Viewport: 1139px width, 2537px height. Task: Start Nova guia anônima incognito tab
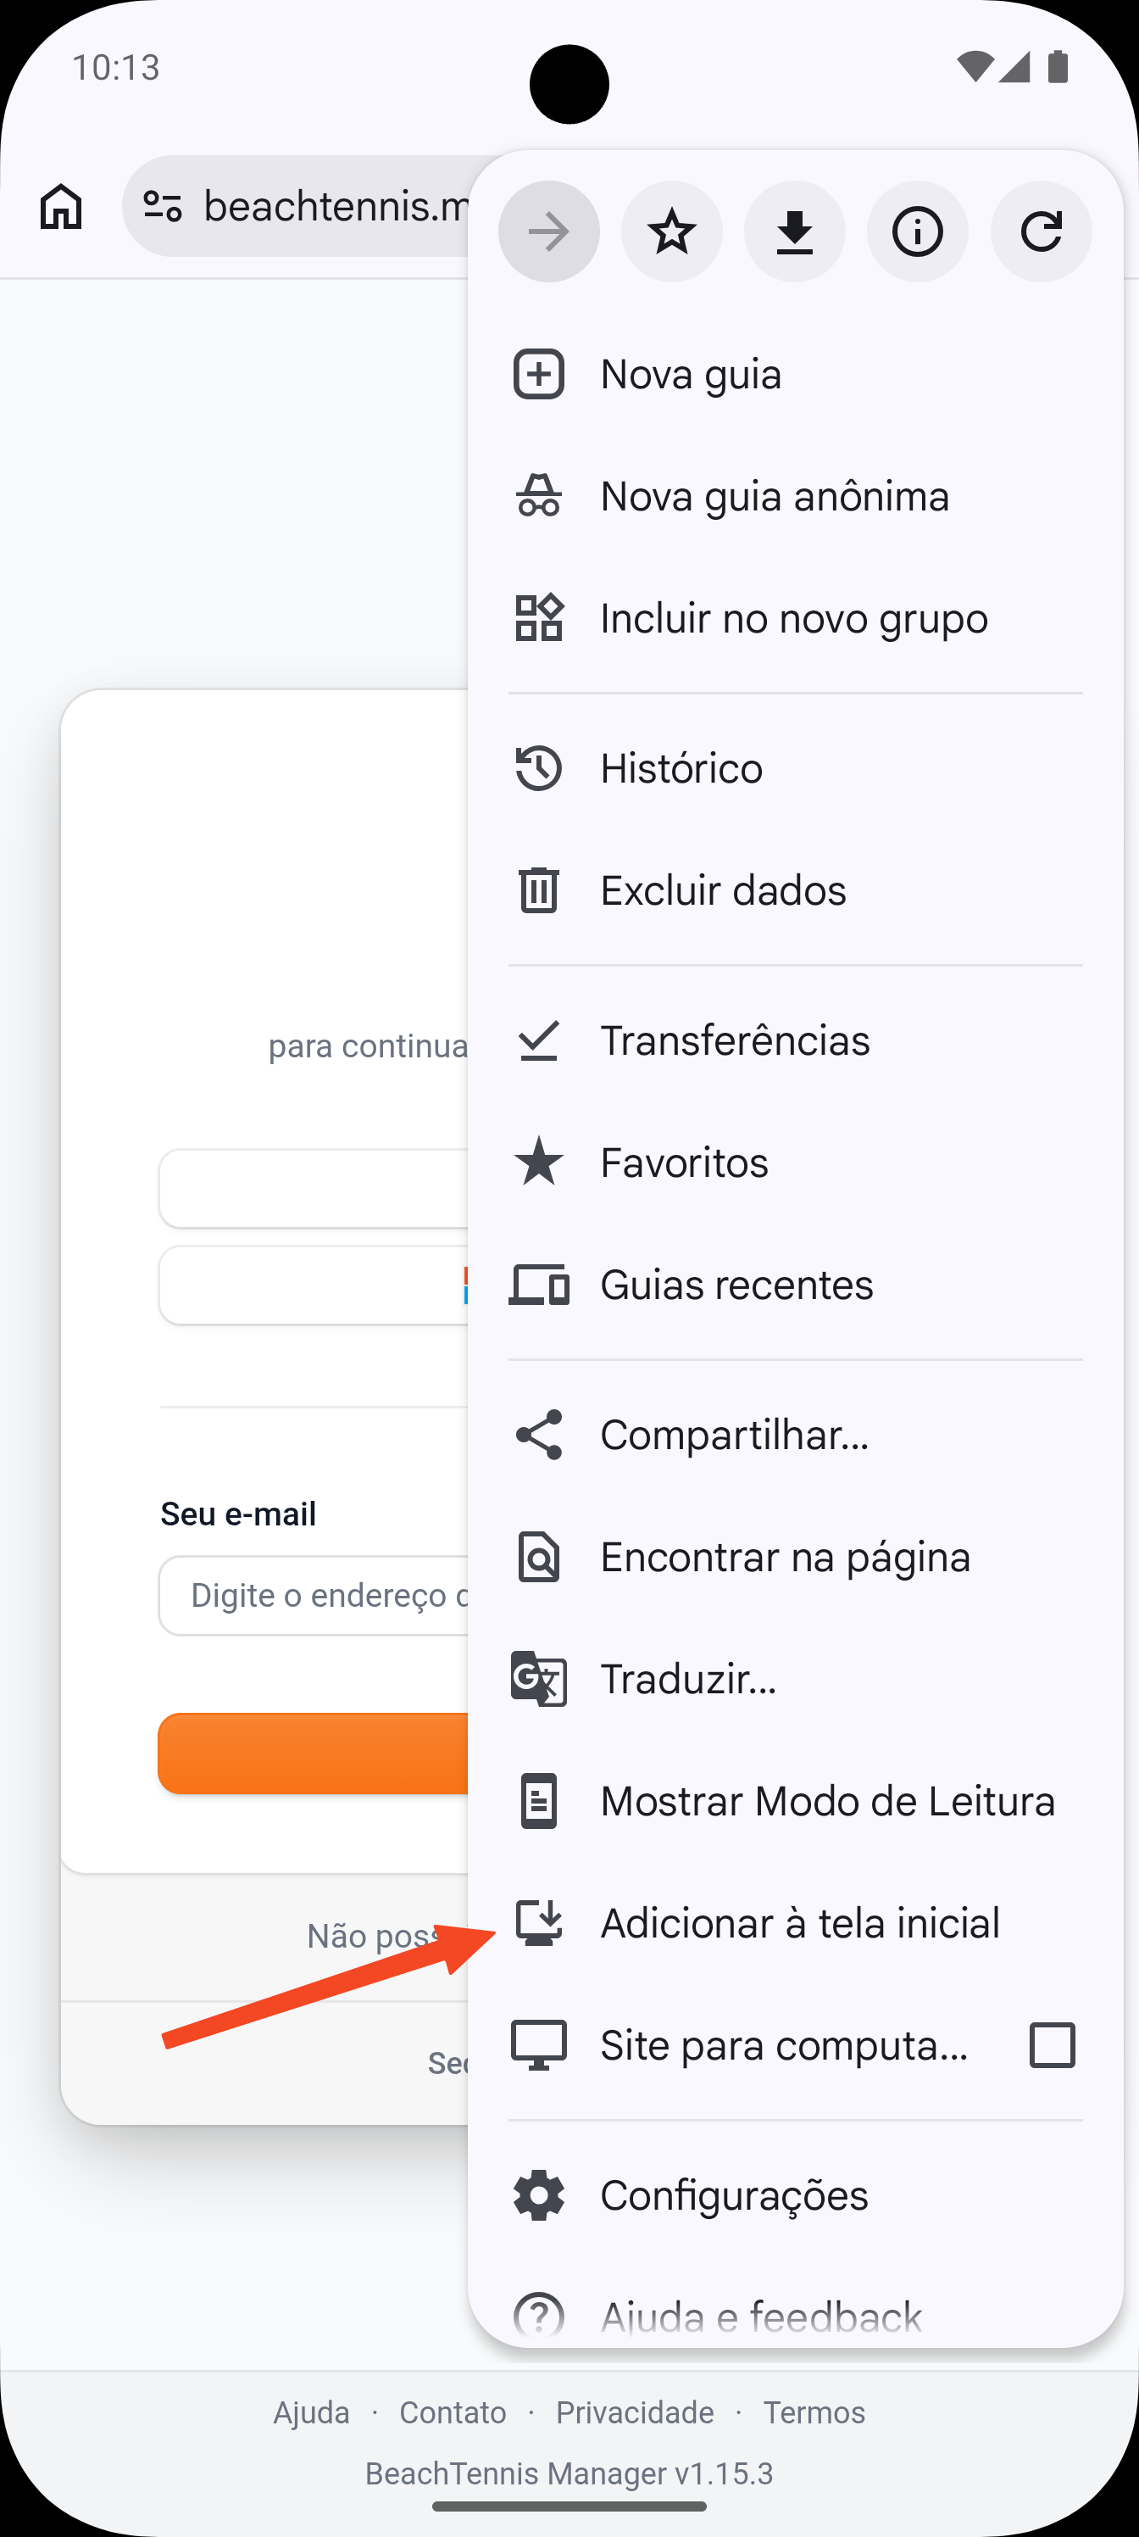tap(775, 496)
